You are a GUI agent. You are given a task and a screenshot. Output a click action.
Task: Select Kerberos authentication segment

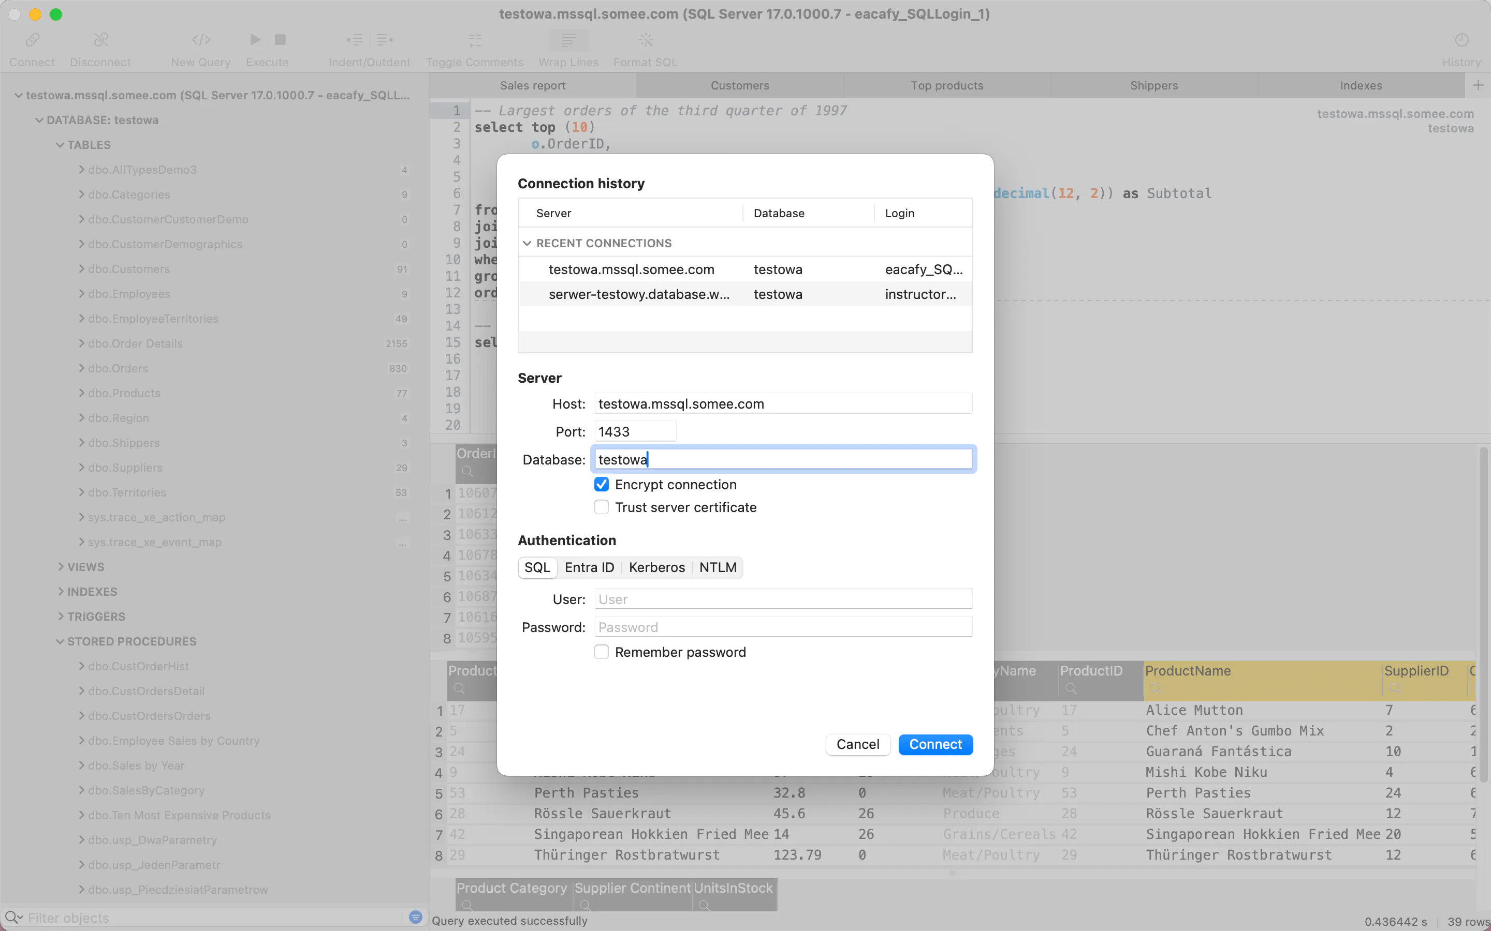(657, 567)
